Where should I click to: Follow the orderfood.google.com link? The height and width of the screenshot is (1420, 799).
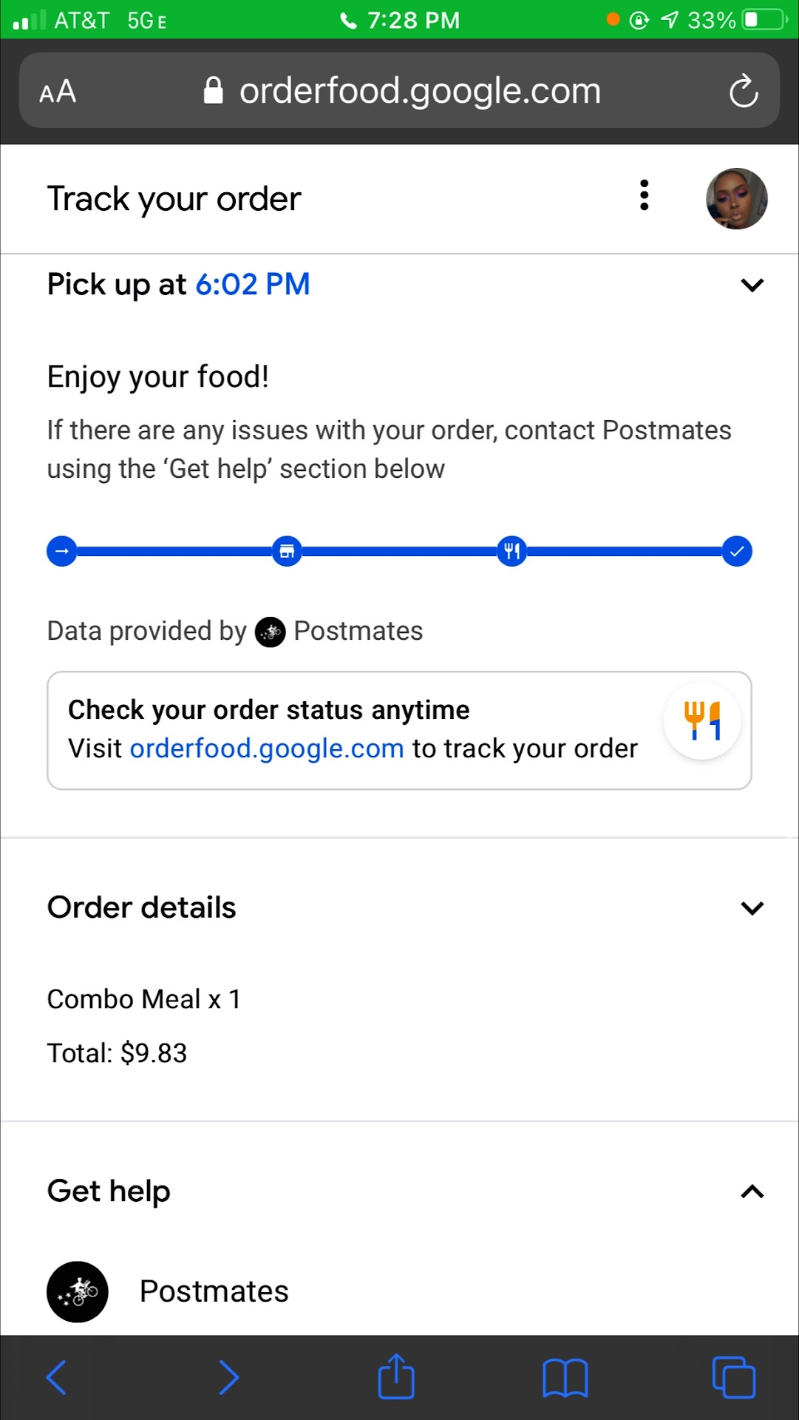(267, 748)
